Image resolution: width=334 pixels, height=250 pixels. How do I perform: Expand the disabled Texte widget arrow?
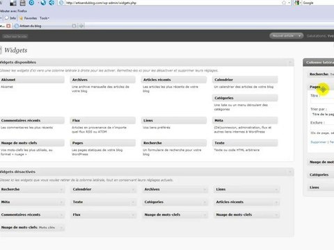(133, 202)
